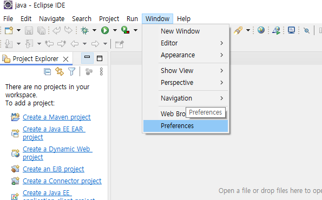Open the Run menu
This screenshot has height=200, width=322.
(132, 19)
